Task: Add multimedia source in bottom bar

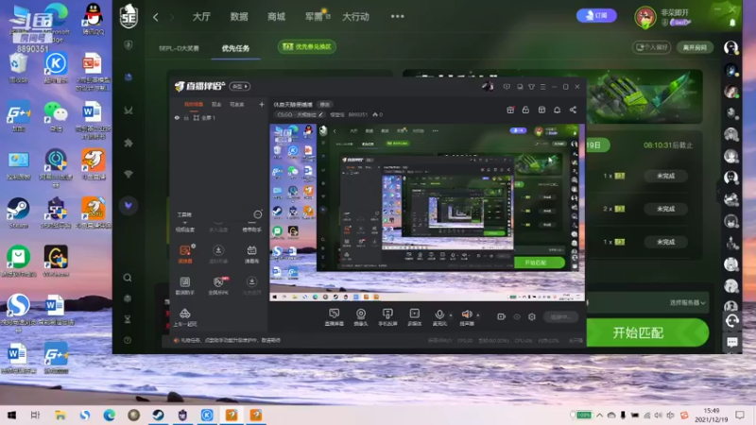Action: (x=414, y=317)
